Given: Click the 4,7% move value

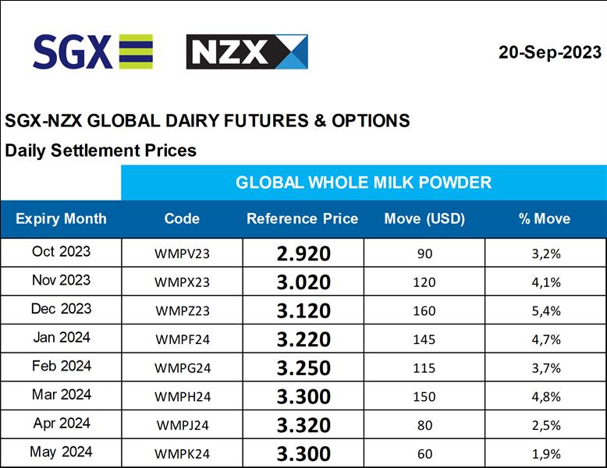Looking at the screenshot, I should 545,339.
